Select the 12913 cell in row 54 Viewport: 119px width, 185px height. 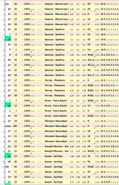27,90
